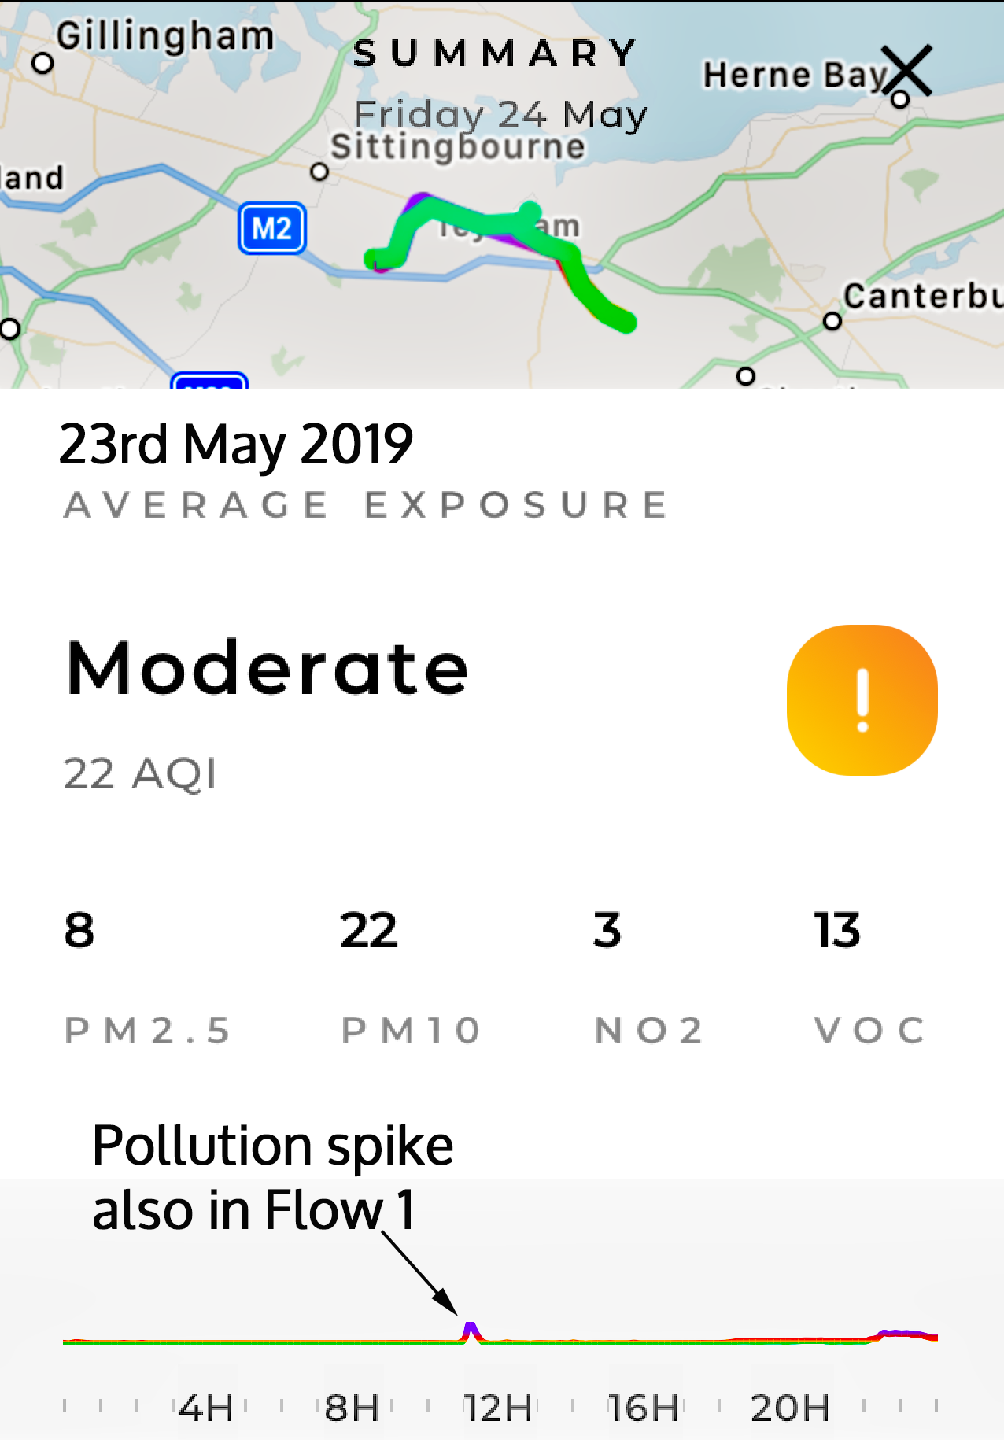Select the NO2 reading of 3
Image resolution: width=1004 pixels, height=1447 pixels.
click(x=607, y=930)
